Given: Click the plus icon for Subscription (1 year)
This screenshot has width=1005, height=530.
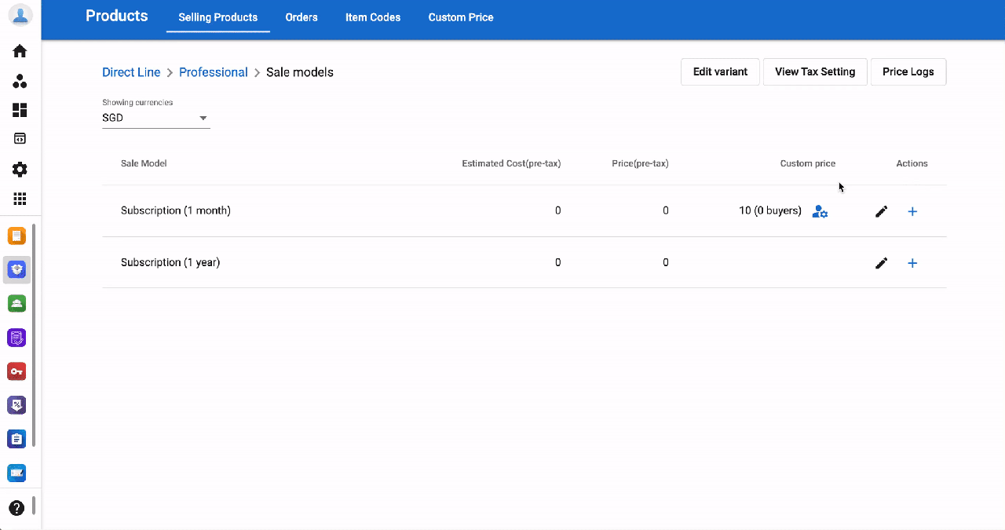Looking at the screenshot, I should pyautogui.click(x=912, y=263).
